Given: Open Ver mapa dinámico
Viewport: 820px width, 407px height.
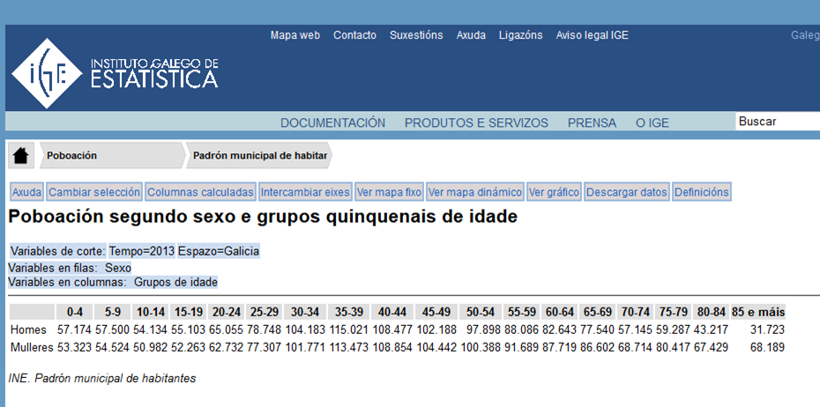Looking at the screenshot, I should (475, 192).
